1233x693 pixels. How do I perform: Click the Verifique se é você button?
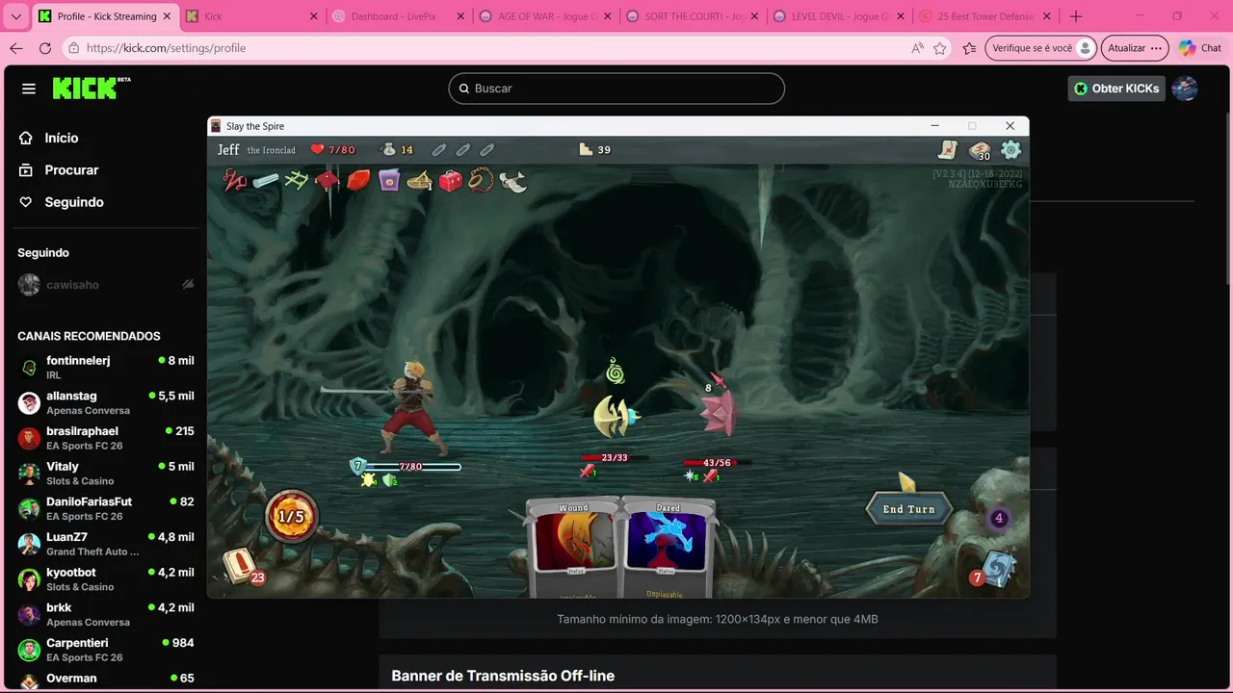click(1042, 48)
